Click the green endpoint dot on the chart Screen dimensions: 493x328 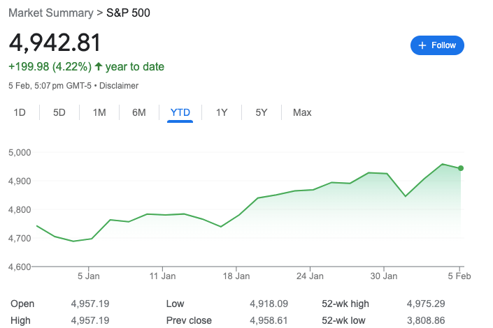tap(461, 168)
